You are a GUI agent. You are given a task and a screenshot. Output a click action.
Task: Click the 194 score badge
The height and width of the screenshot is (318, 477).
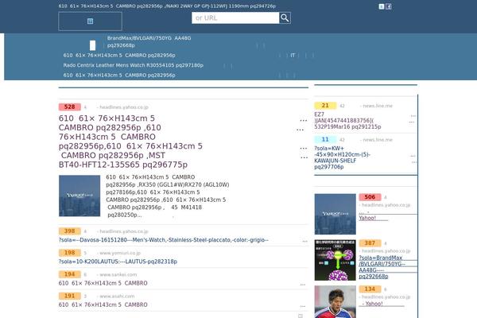pyautogui.click(x=70, y=274)
